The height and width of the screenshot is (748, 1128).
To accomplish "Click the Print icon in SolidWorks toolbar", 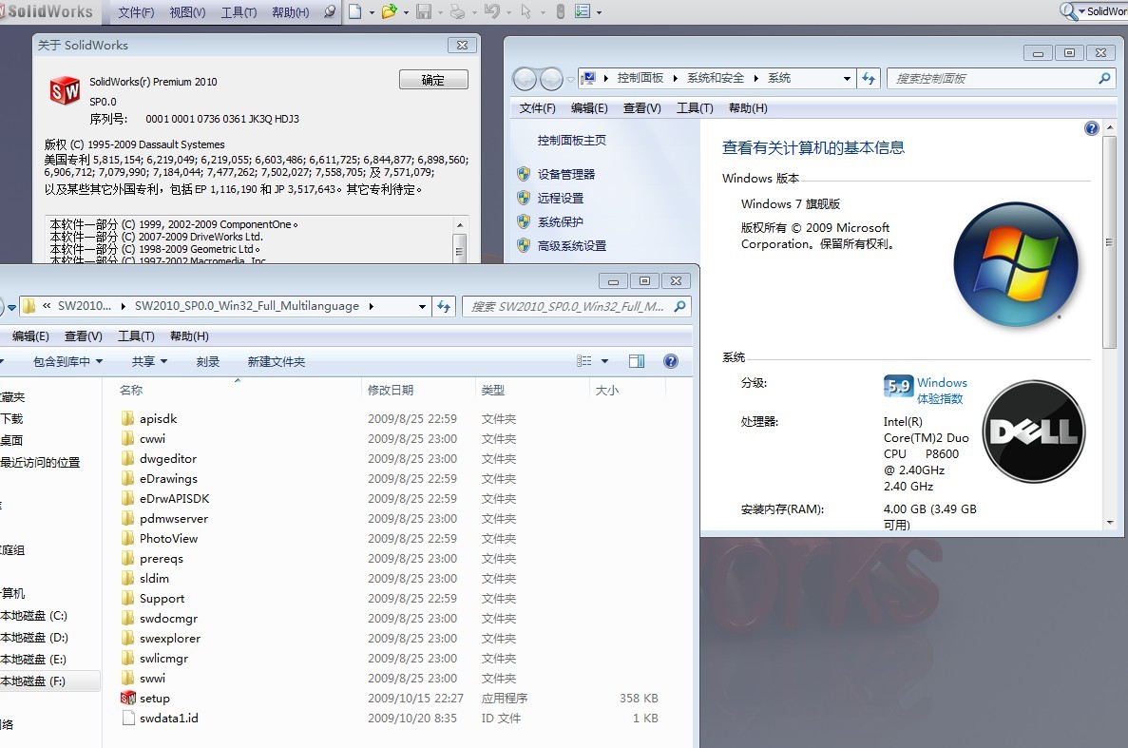I will point(457,11).
